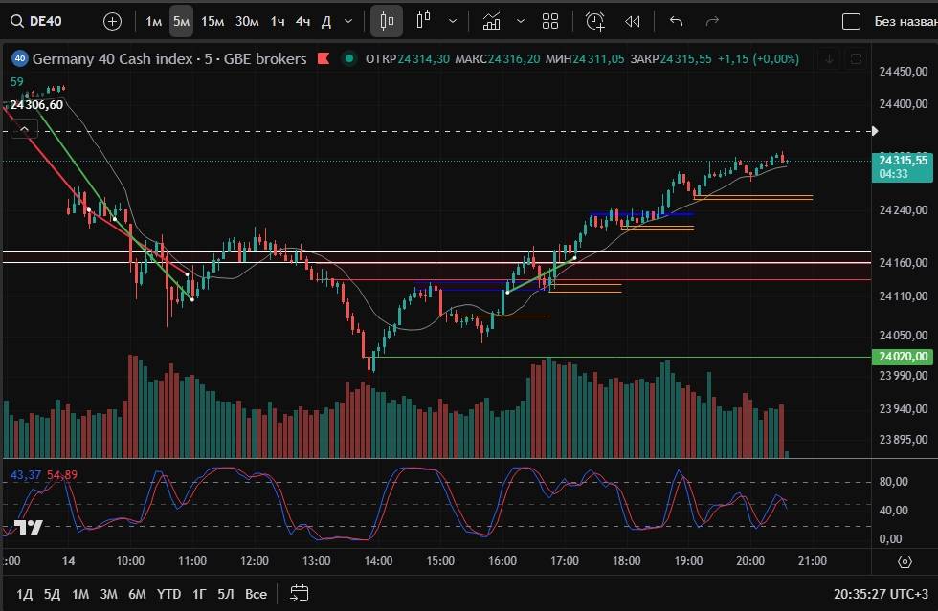Image resolution: width=938 pixels, height=611 pixels.
Task: Click the green 24020,00 price label
Action: tap(903, 357)
